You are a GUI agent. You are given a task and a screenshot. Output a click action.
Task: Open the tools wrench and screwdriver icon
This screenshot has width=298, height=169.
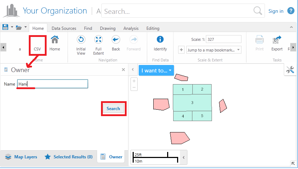pyautogui.click(x=290, y=70)
